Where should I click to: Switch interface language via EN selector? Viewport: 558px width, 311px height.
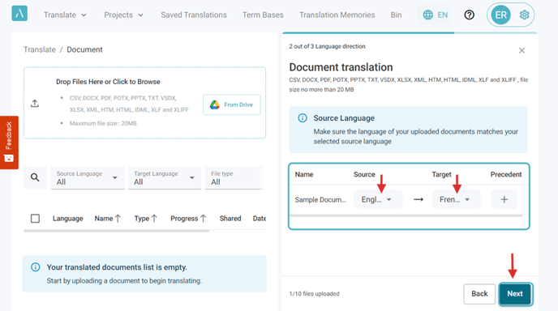[x=435, y=15]
